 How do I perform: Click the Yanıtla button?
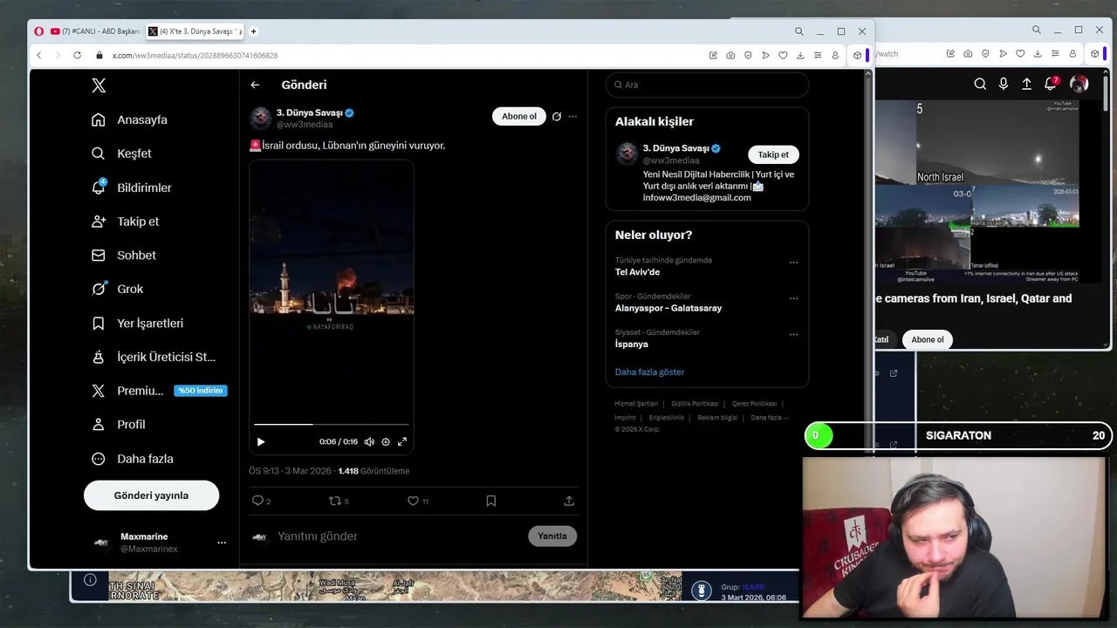click(x=552, y=536)
